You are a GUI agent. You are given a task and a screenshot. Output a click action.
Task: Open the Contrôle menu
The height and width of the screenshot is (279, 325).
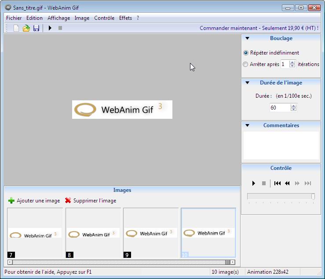104,18
